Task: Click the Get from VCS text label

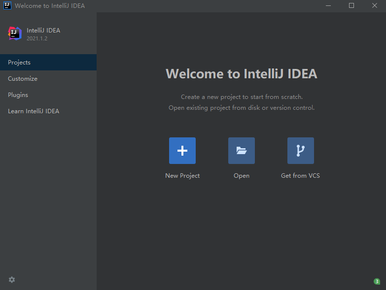Action: point(300,176)
